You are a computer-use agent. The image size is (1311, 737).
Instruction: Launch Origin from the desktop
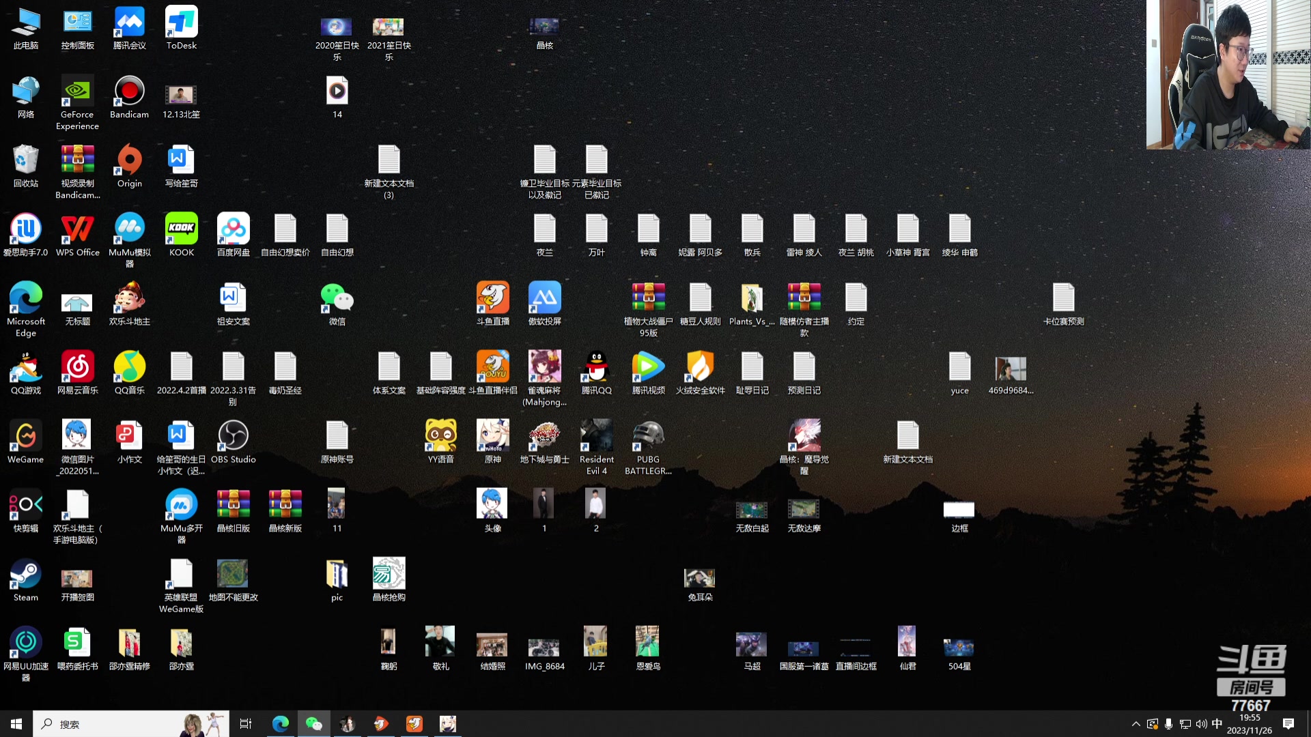point(130,166)
